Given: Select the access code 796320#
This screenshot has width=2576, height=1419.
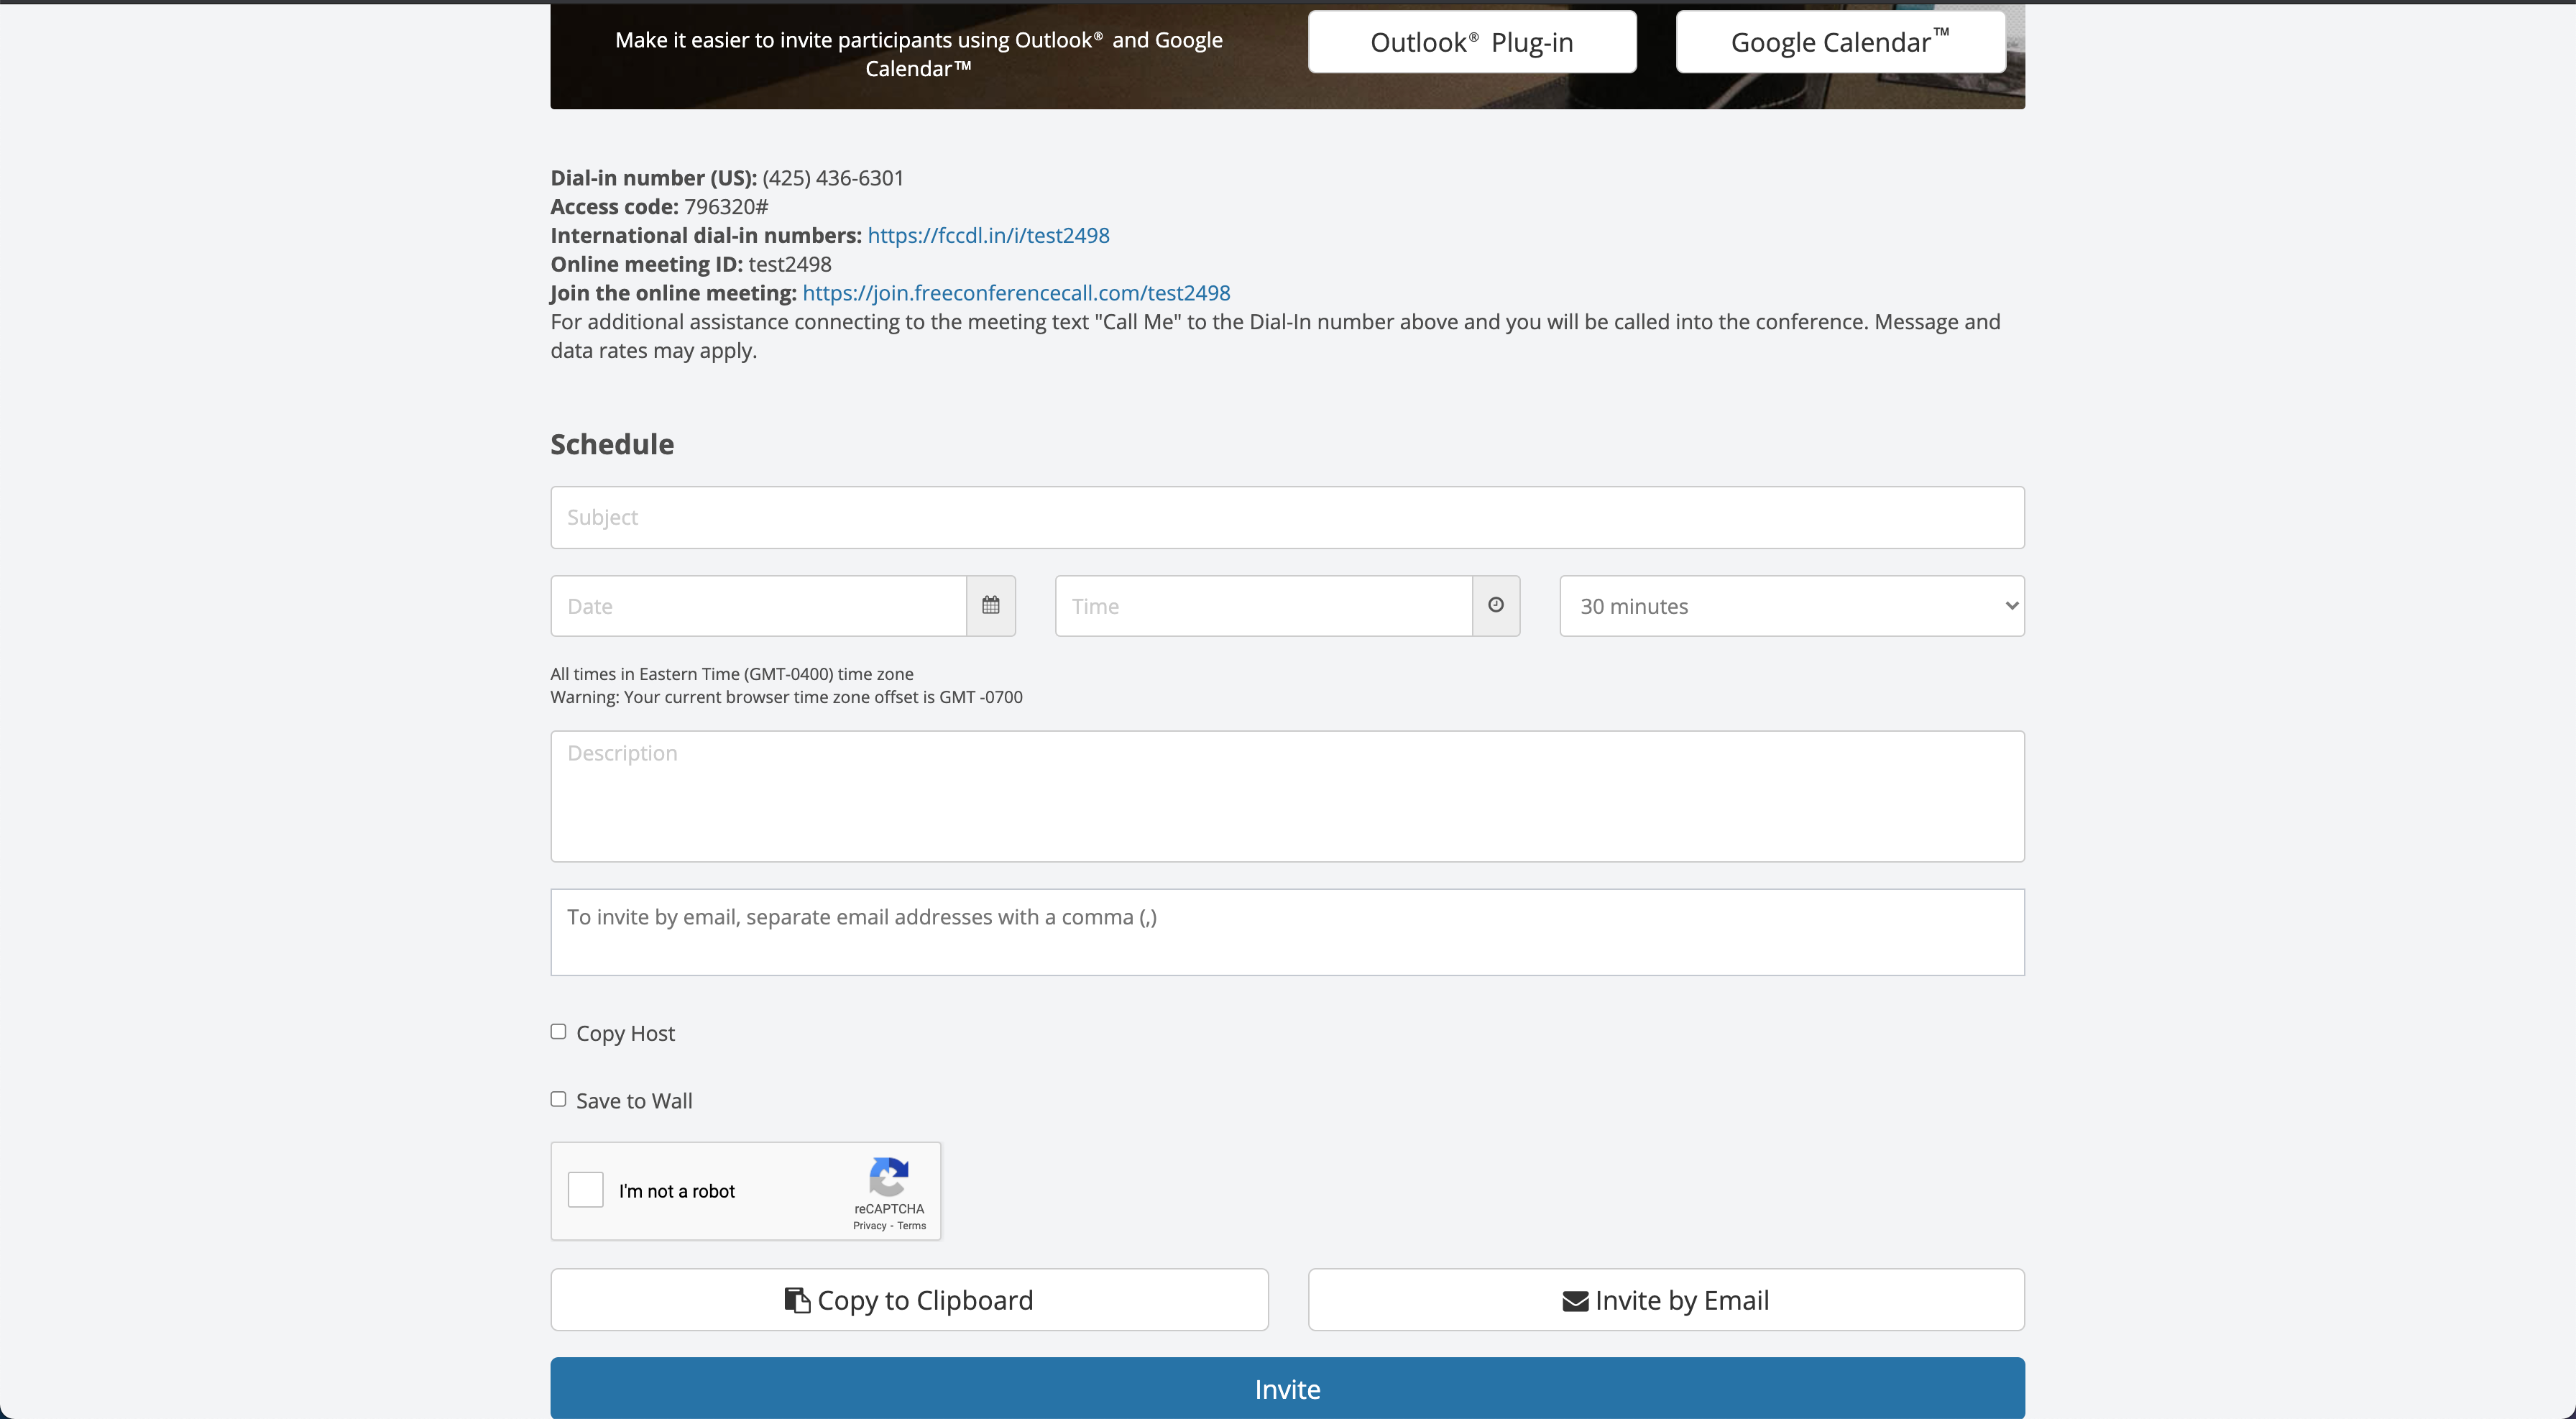Looking at the screenshot, I should click(x=726, y=207).
